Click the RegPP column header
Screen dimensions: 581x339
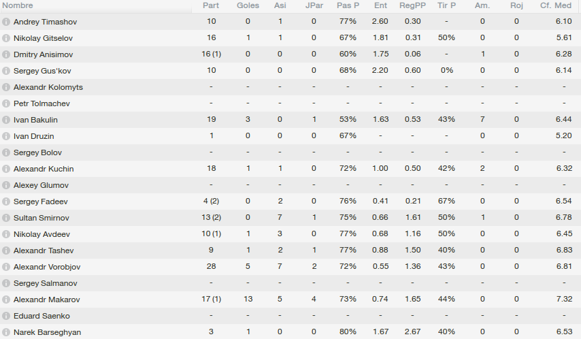[x=412, y=5]
